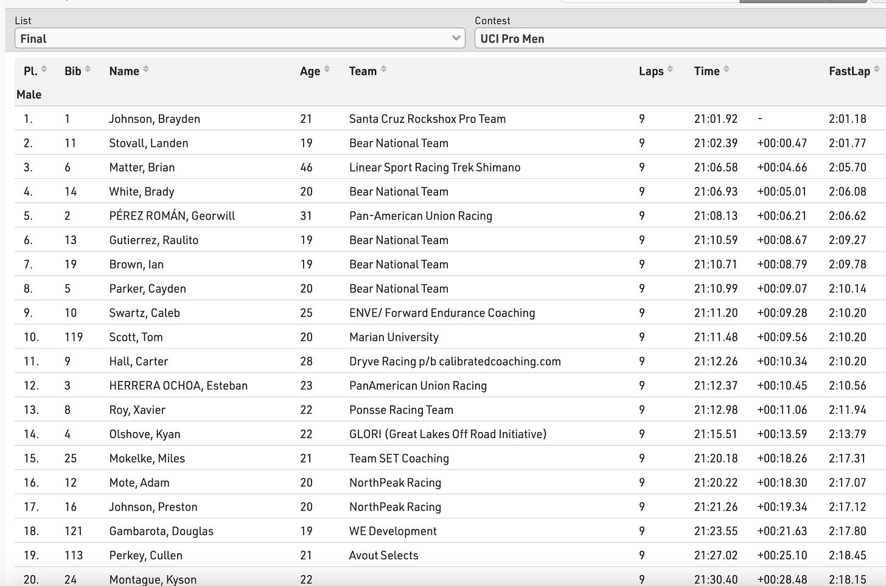886x586 pixels.
Task: Click the Name column header label
Action: [x=124, y=71]
